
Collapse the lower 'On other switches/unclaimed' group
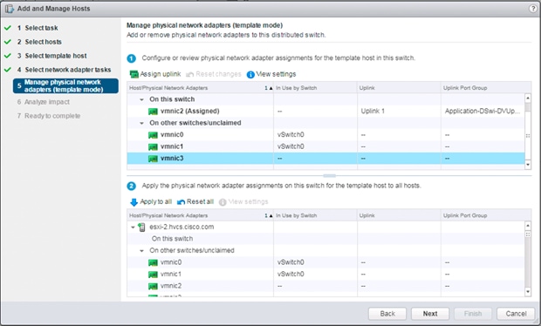pos(141,250)
